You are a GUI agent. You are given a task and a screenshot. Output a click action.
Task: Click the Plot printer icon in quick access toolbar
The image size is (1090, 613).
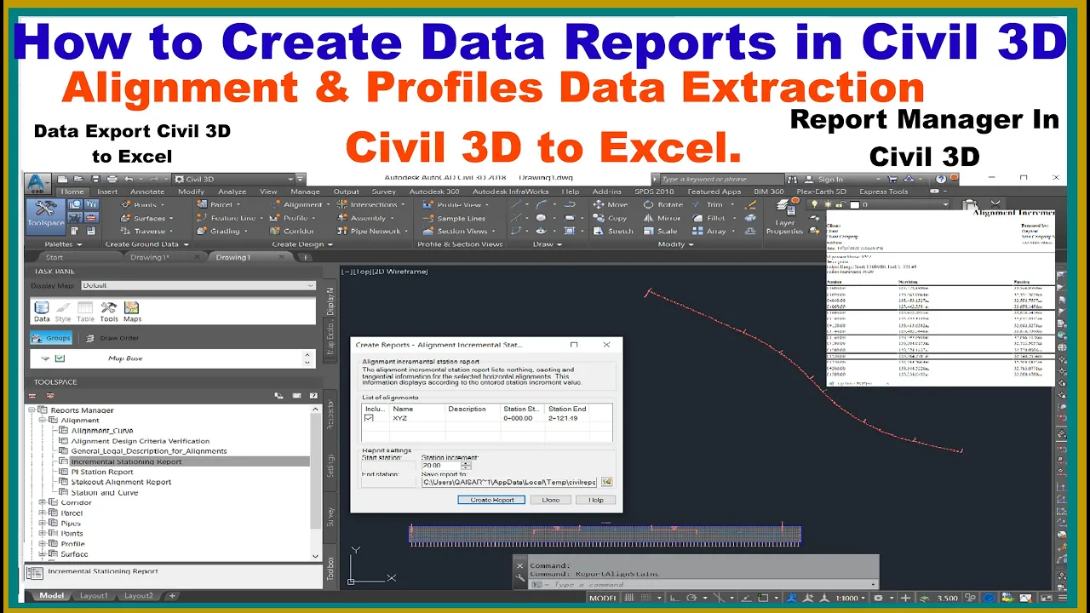click(112, 179)
